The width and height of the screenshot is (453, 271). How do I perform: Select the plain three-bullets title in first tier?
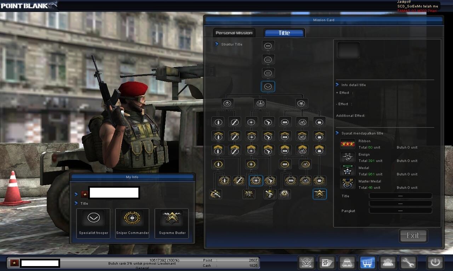tap(285, 122)
